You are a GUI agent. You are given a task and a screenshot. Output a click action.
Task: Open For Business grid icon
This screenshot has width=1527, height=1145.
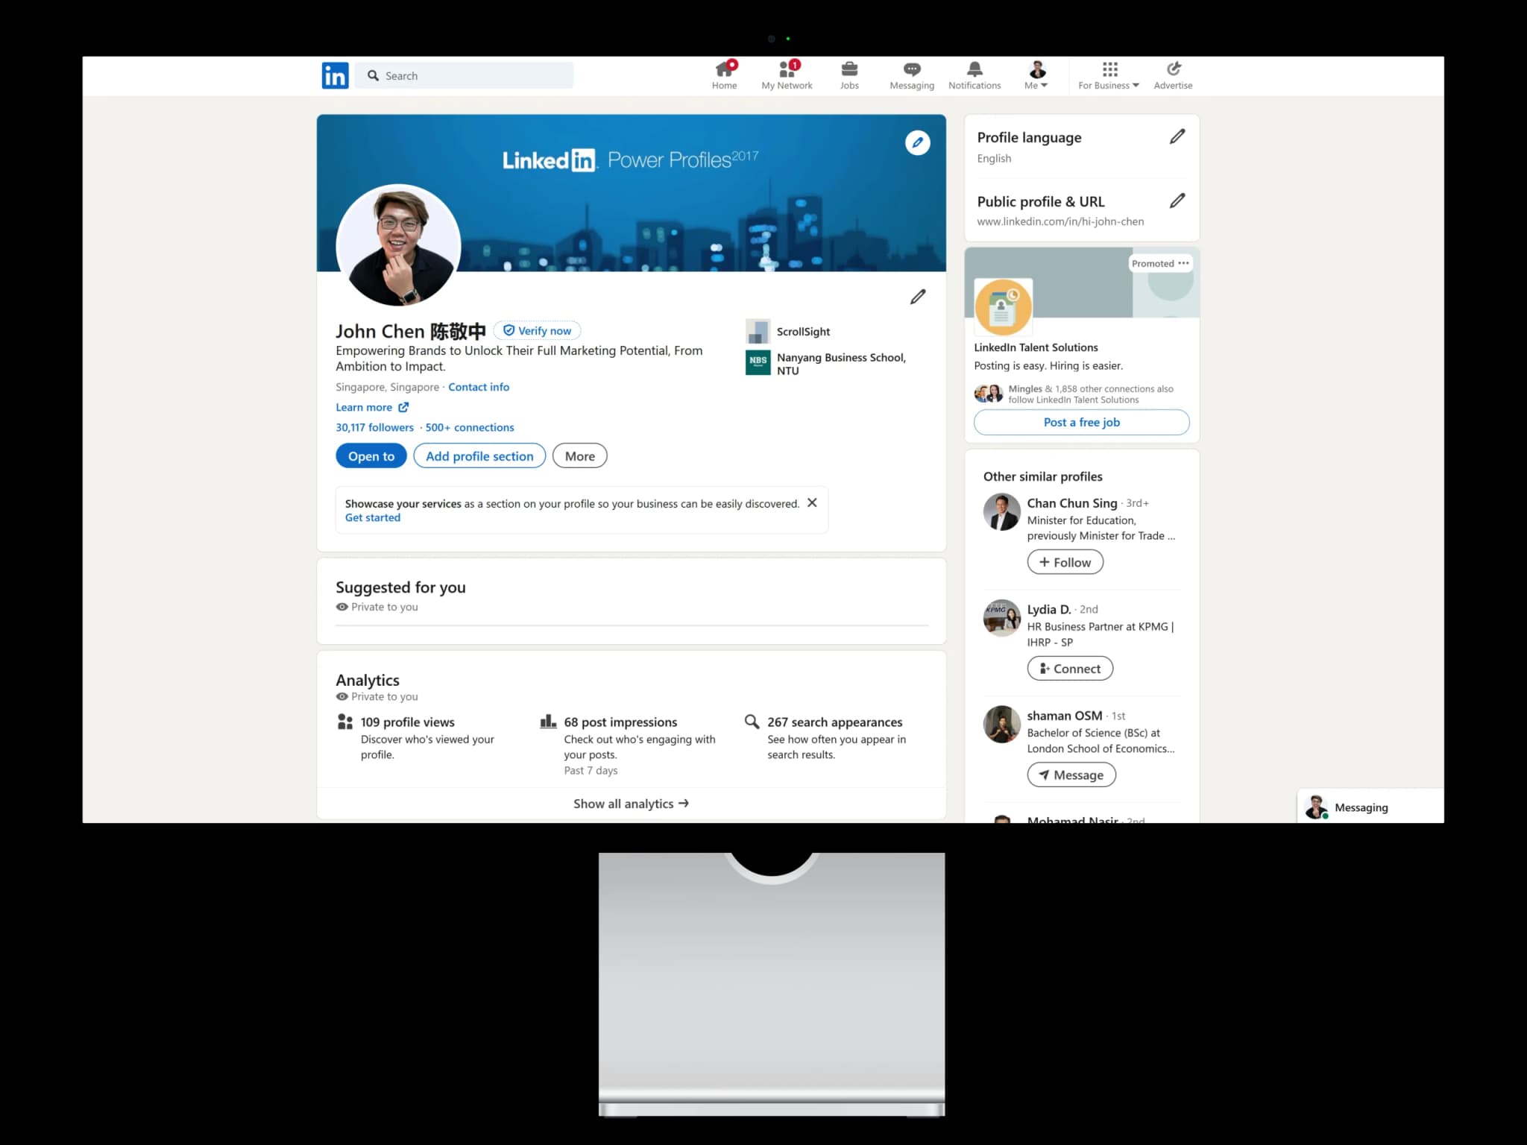tap(1107, 69)
